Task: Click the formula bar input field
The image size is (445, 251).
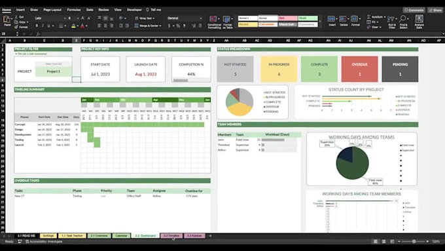Action: coord(241,34)
